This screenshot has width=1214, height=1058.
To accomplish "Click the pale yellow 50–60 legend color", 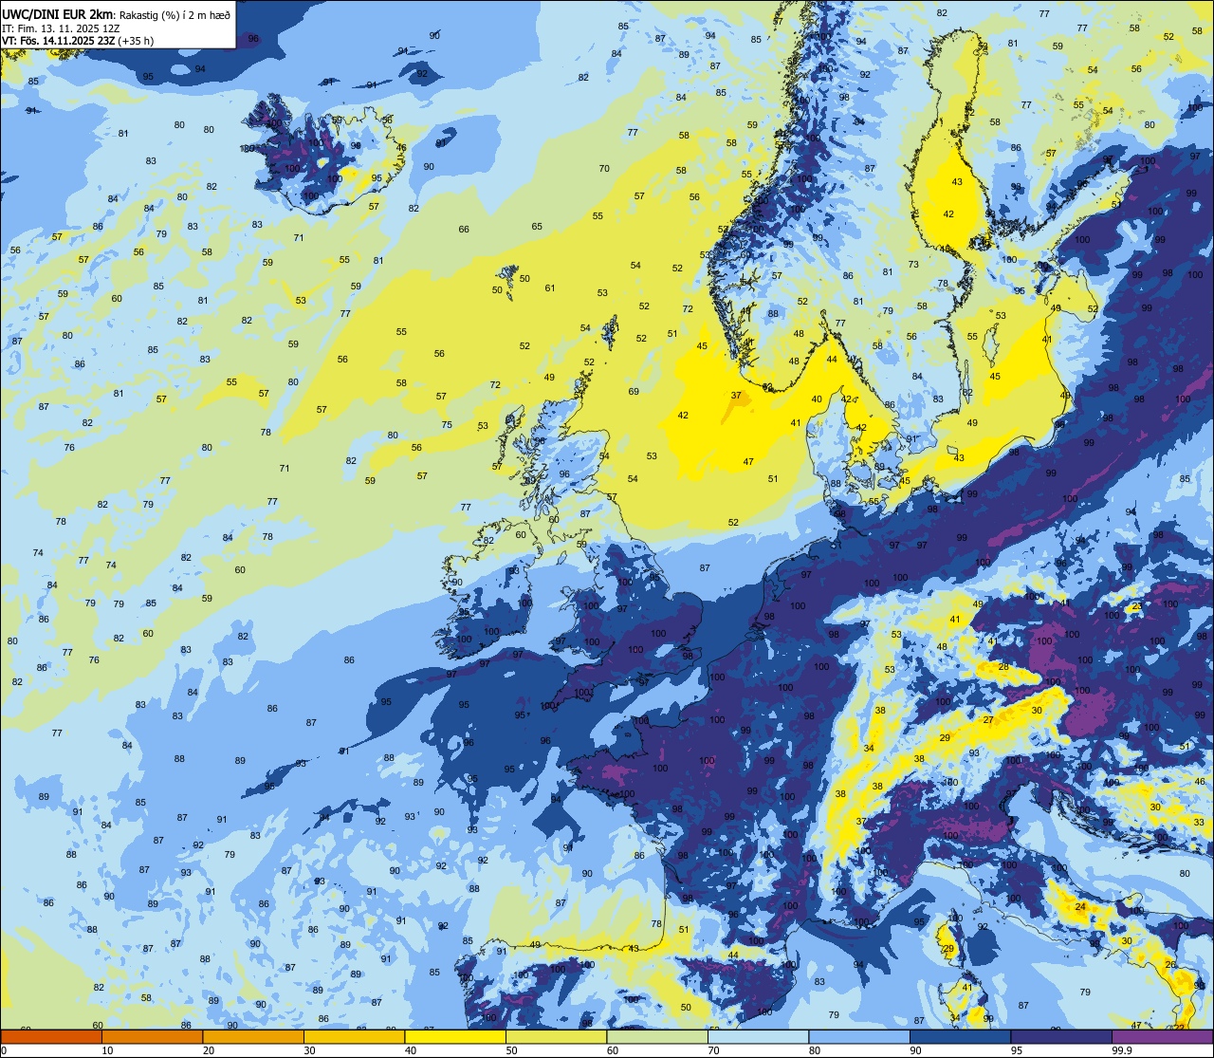I will pyautogui.click(x=556, y=1036).
